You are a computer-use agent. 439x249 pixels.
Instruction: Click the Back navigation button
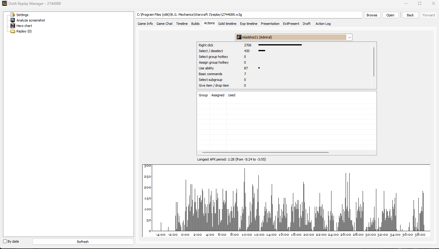coord(410,15)
